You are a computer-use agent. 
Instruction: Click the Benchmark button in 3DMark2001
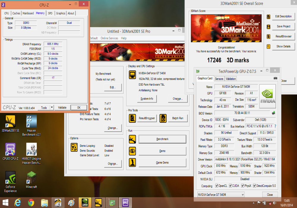(162, 139)
